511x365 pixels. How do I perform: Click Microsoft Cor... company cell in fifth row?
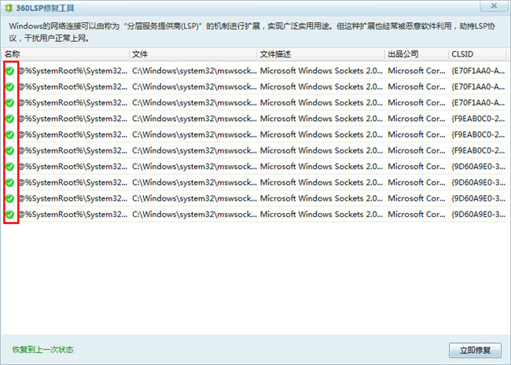click(417, 135)
